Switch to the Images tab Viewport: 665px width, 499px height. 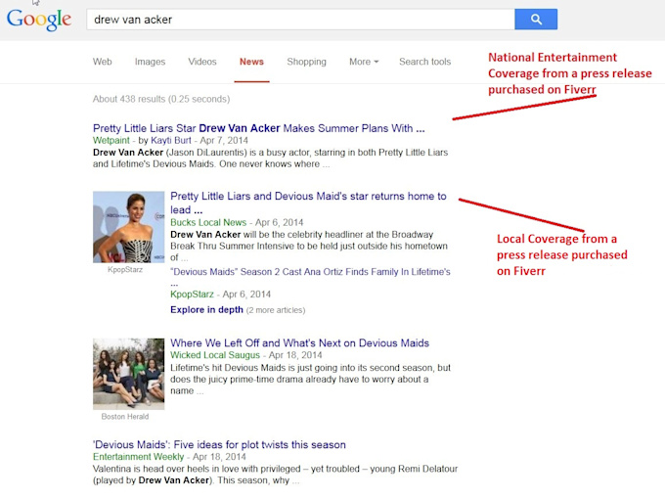click(150, 62)
